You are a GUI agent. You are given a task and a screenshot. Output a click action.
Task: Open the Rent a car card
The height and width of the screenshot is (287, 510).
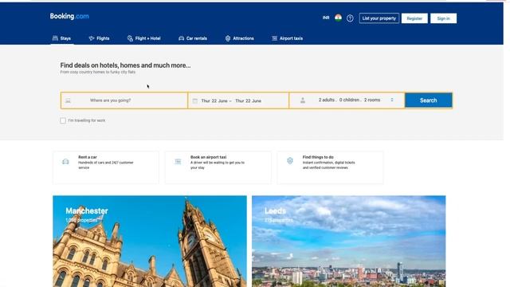point(106,167)
